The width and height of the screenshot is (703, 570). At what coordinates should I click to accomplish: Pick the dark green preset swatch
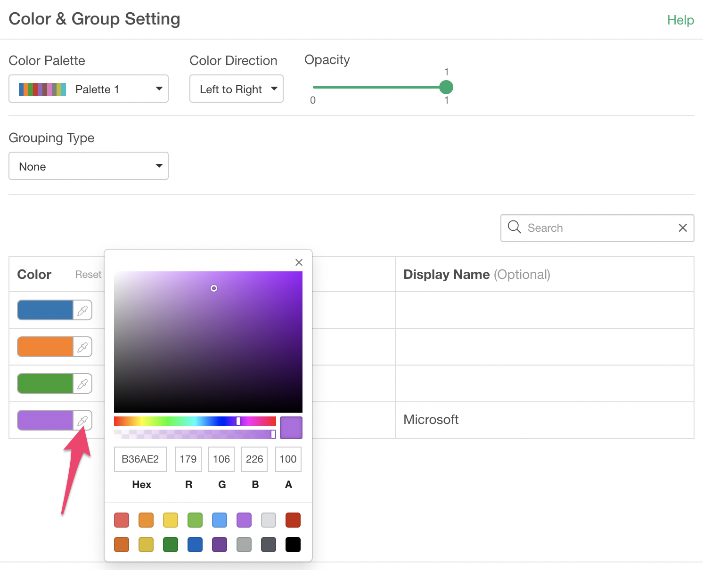[x=171, y=545]
